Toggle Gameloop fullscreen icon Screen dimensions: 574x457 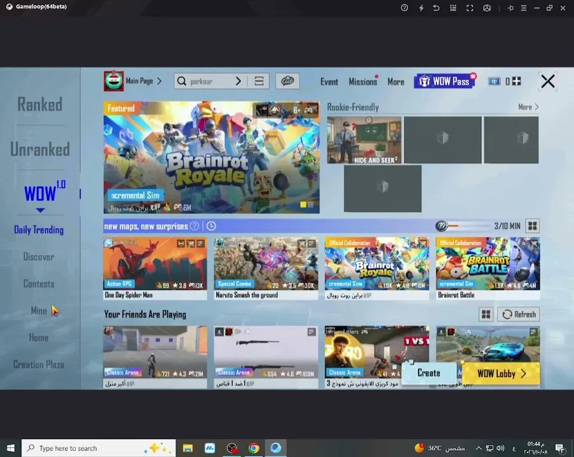[x=470, y=8]
